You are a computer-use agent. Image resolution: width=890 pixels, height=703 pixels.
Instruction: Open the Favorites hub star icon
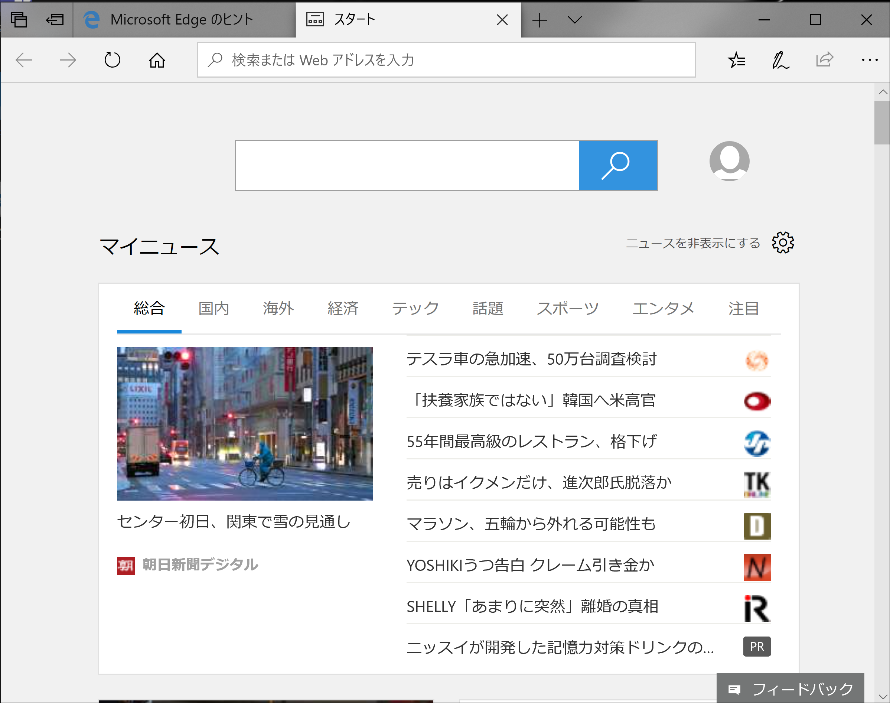[736, 60]
